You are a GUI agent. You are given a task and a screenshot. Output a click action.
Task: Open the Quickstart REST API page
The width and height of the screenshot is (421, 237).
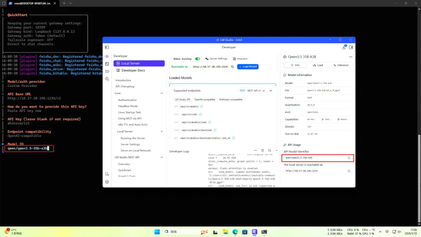click(x=125, y=170)
